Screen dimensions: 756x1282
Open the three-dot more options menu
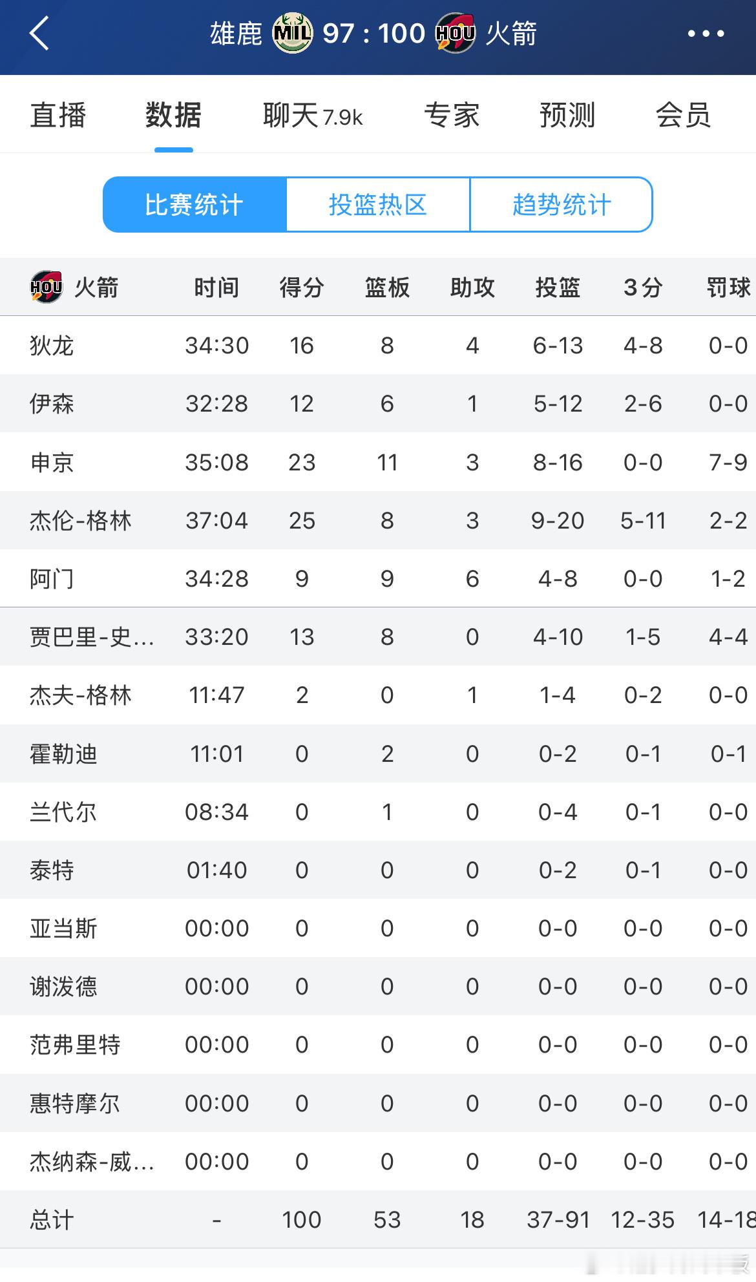[706, 34]
